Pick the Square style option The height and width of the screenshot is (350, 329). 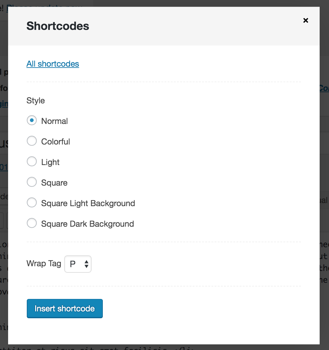tap(31, 182)
